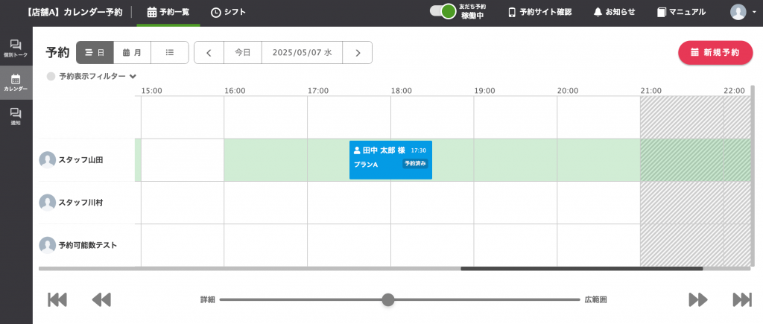Open the user profile avatar menu
The height and width of the screenshot is (324, 763).
coord(738,12)
